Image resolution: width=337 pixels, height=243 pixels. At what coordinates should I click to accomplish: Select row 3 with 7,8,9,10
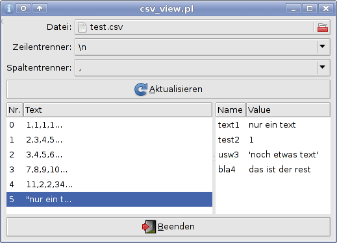(109, 170)
